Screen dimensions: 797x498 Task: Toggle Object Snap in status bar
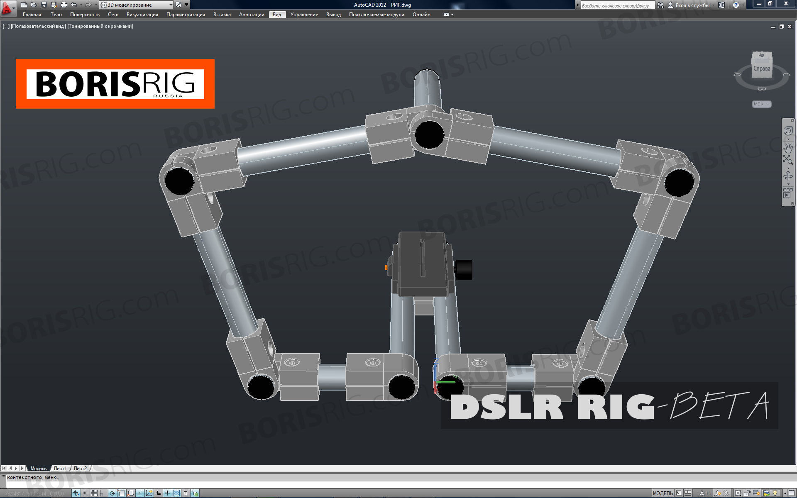coord(122,493)
